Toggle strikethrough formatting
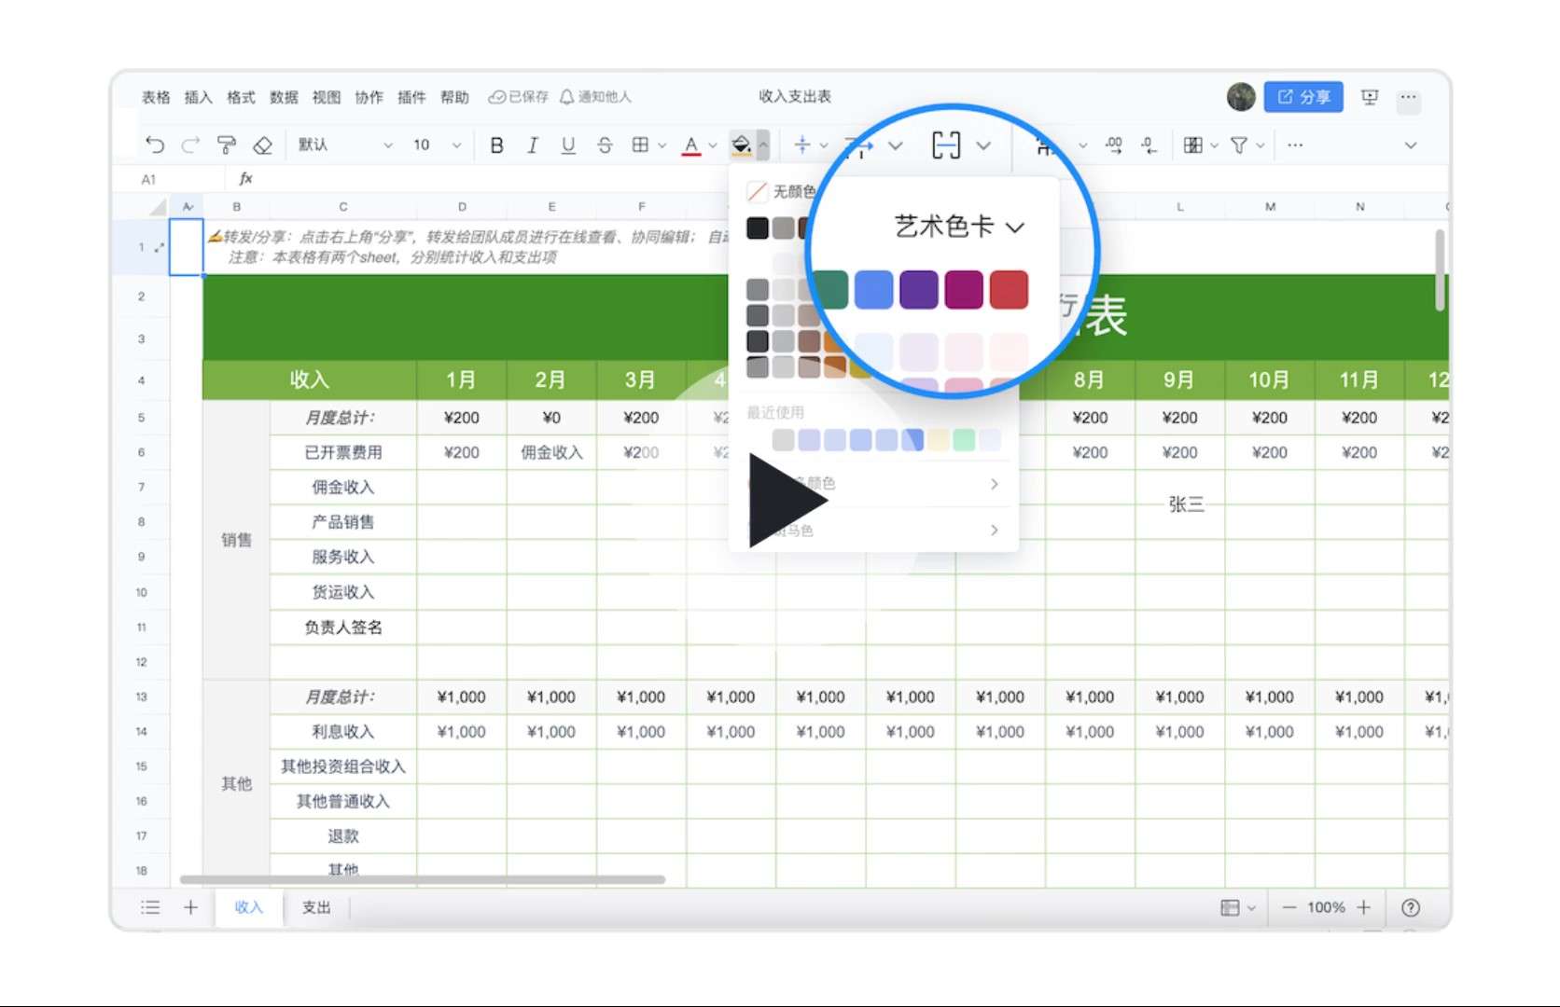The height and width of the screenshot is (1007, 1560). (x=605, y=145)
